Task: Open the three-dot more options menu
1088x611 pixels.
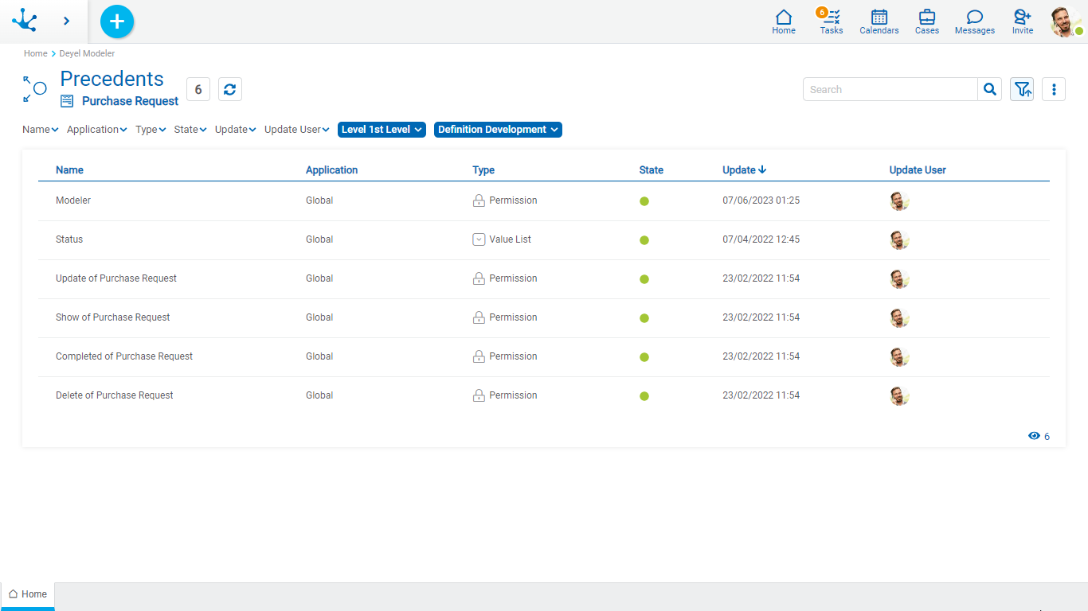Action: point(1054,89)
